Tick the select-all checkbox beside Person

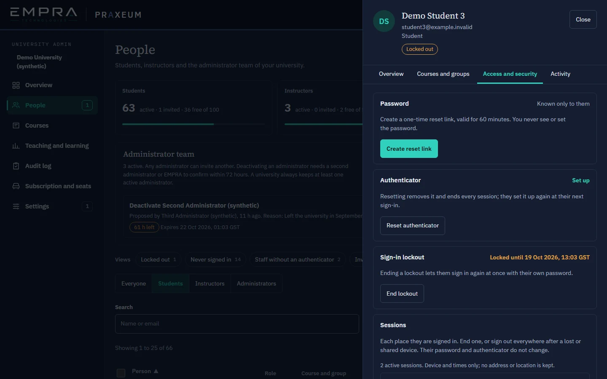click(121, 373)
